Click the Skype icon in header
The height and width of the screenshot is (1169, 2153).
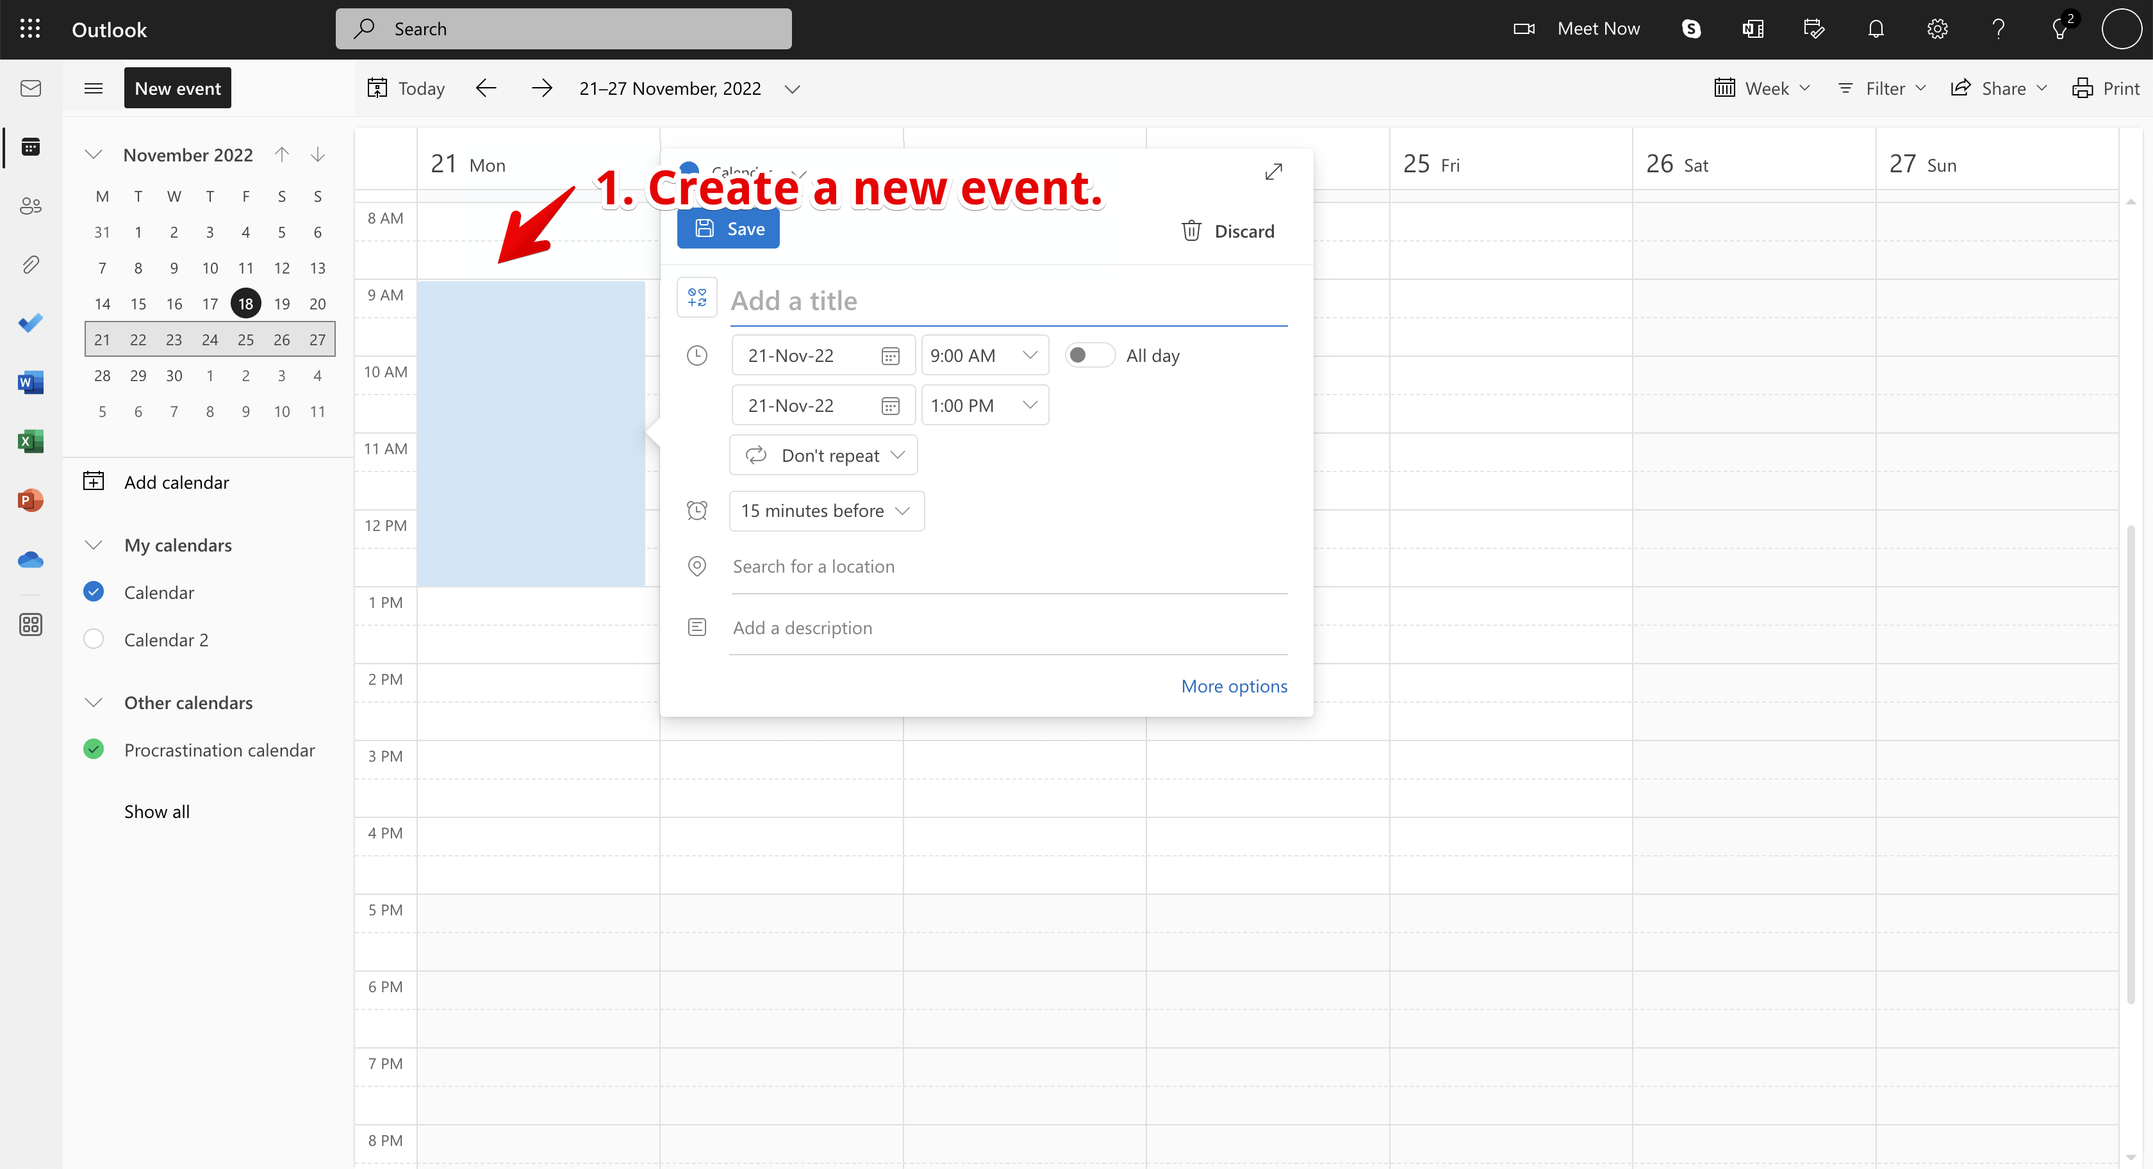coord(1691,29)
